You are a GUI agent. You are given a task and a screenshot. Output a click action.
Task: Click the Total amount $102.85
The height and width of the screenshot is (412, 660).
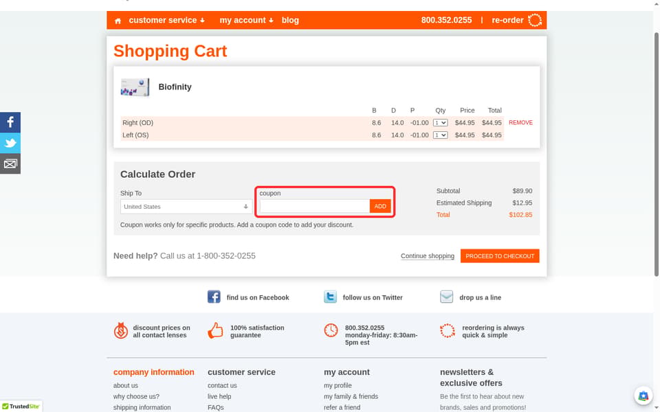[520, 214]
